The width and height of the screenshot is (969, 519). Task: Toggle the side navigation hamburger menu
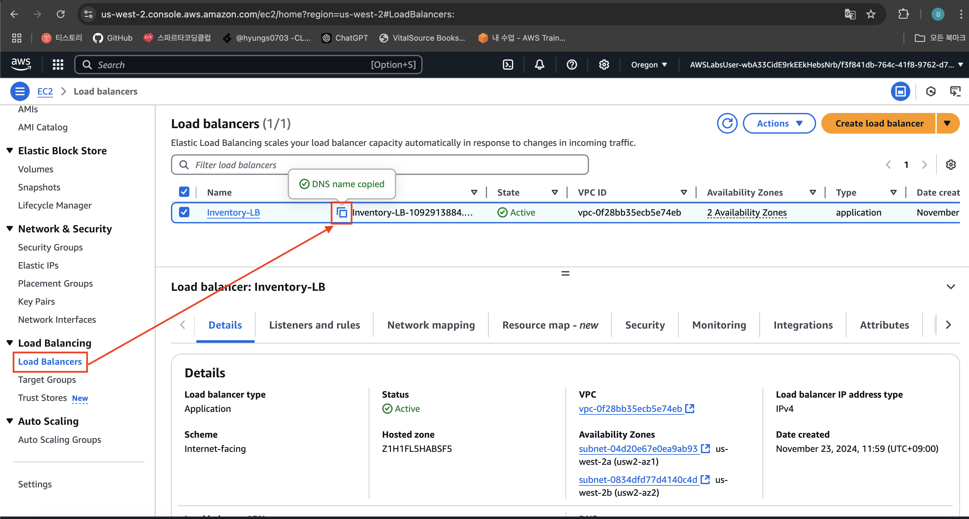pyautogui.click(x=20, y=91)
